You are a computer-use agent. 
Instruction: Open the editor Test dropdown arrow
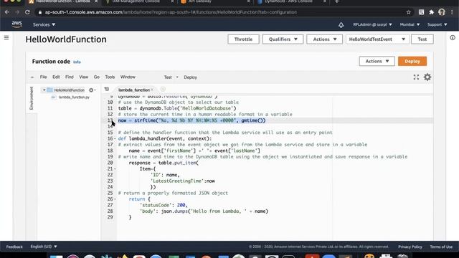tap(177, 77)
